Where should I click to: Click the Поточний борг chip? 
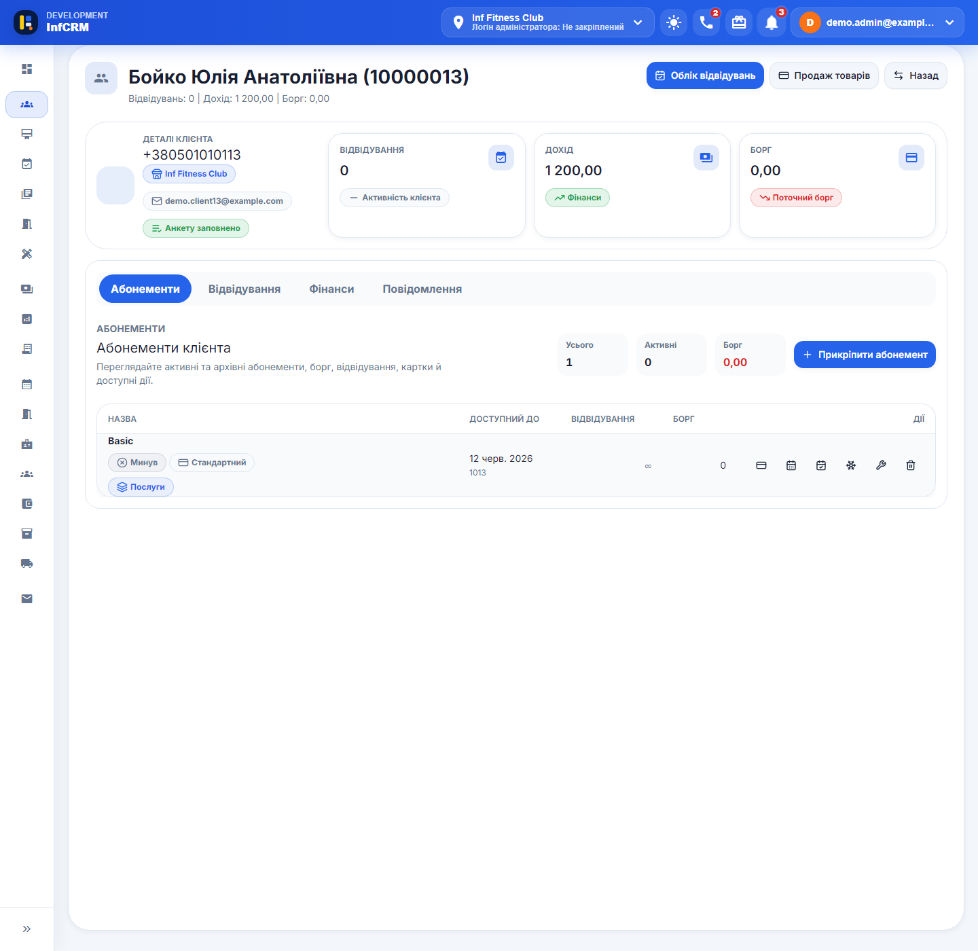click(796, 198)
